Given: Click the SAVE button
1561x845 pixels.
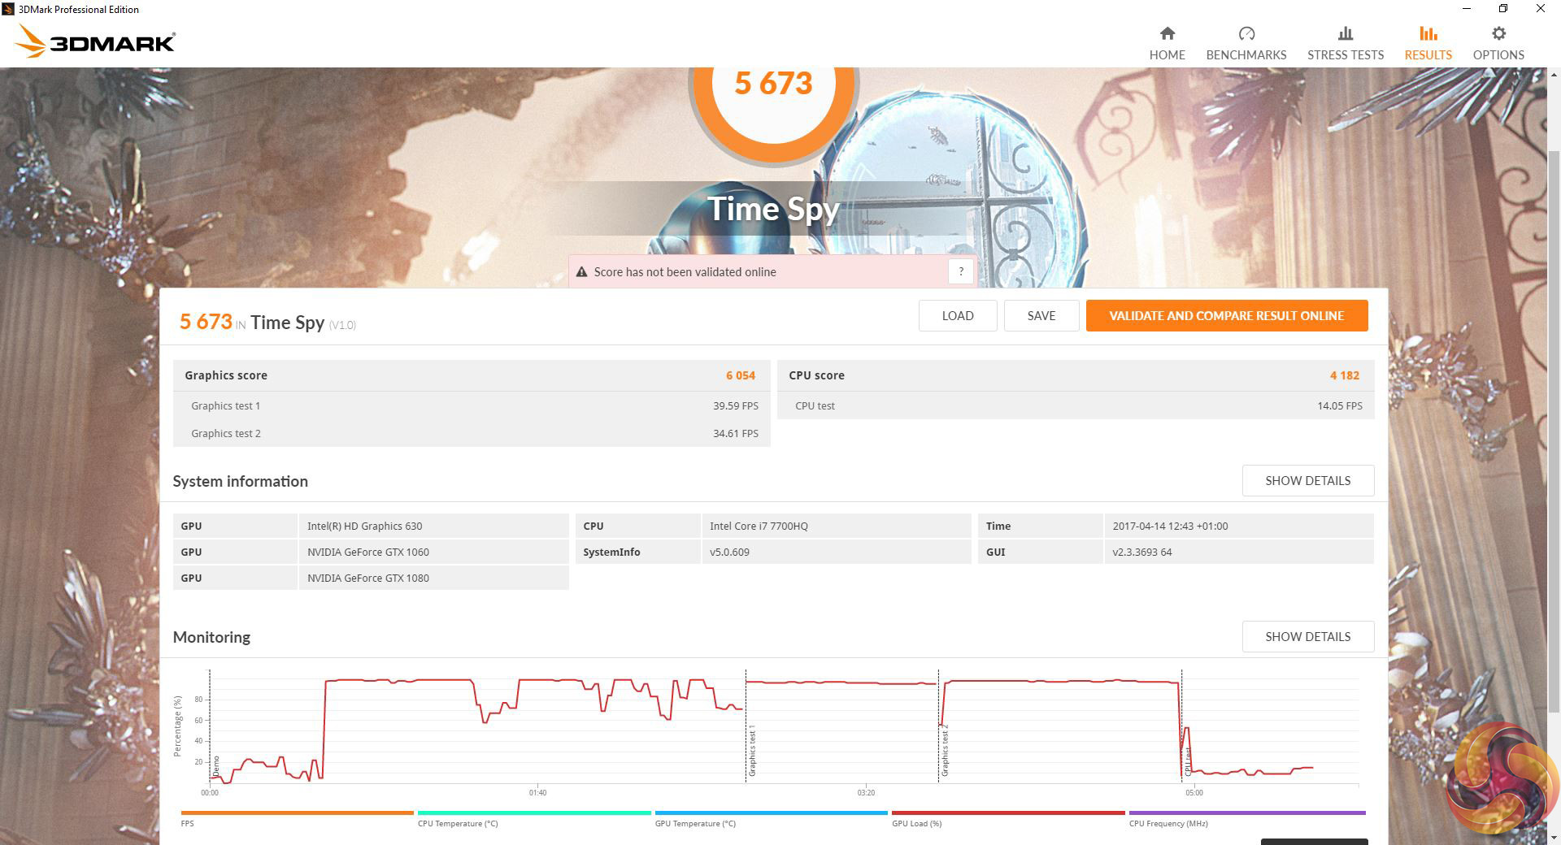Looking at the screenshot, I should pos(1041,316).
